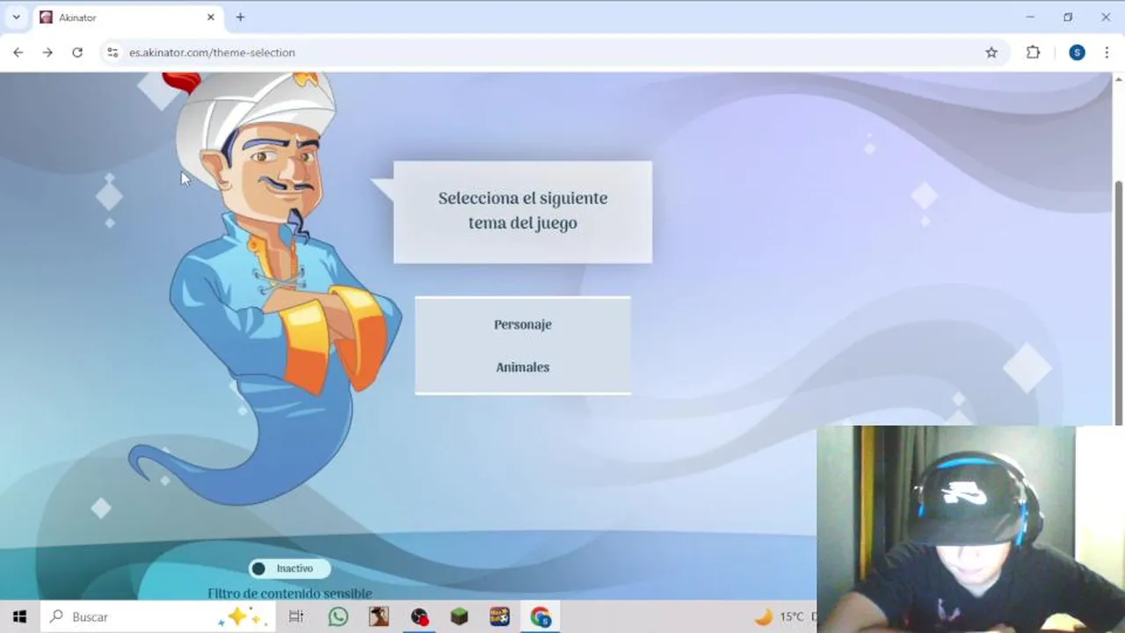Go forward in browser history
1125x633 pixels.
point(47,53)
